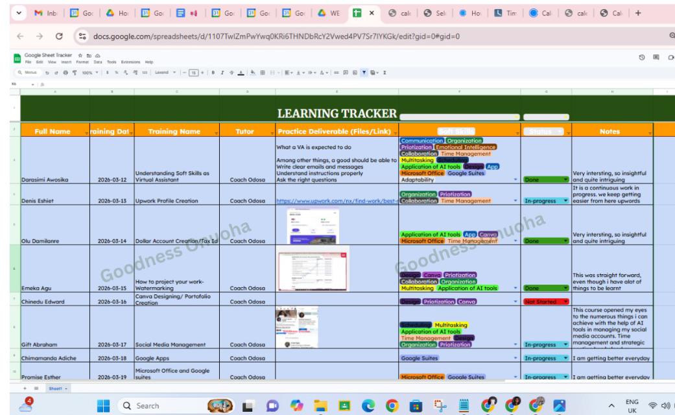Open Full Name column filter
Image resolution: width=675 pixels, height=415 pixels.
click(x=86, y=134)
